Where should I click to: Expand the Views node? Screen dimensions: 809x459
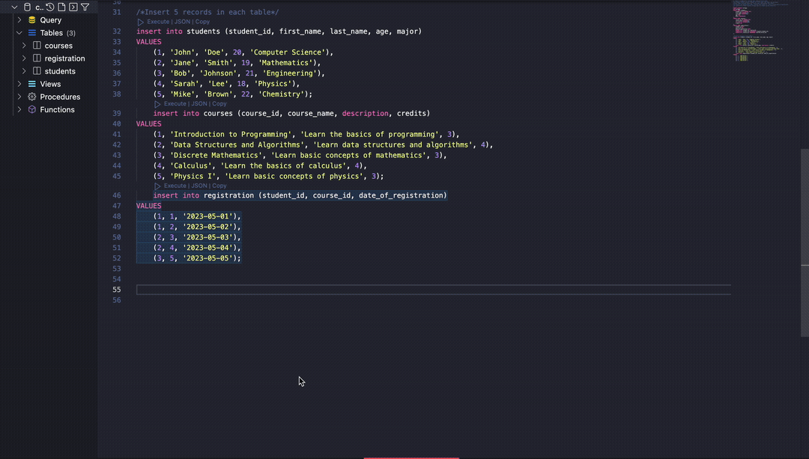coord(19,84)
